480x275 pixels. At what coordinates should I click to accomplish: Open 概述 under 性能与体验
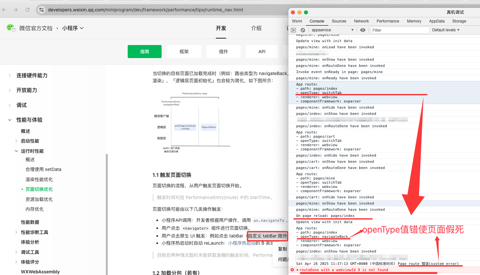[x=25, y=131]
